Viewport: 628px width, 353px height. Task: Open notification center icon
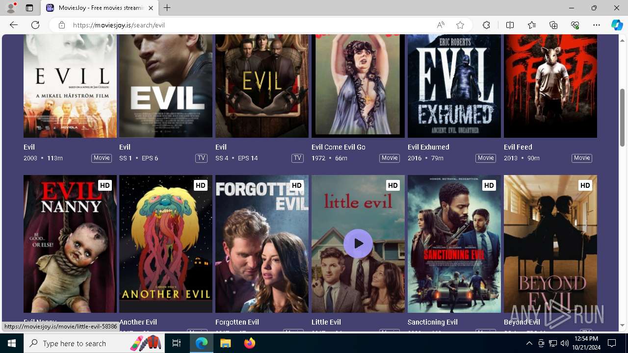[x=612, y=343]
